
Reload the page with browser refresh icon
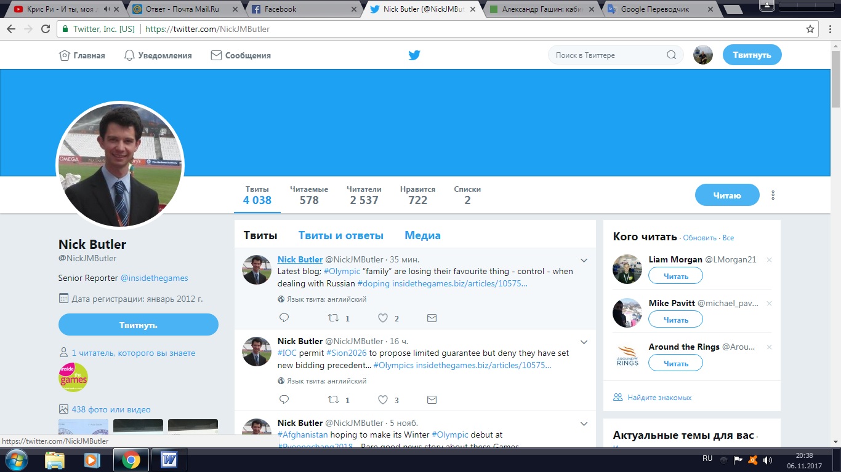pos(46,29)
